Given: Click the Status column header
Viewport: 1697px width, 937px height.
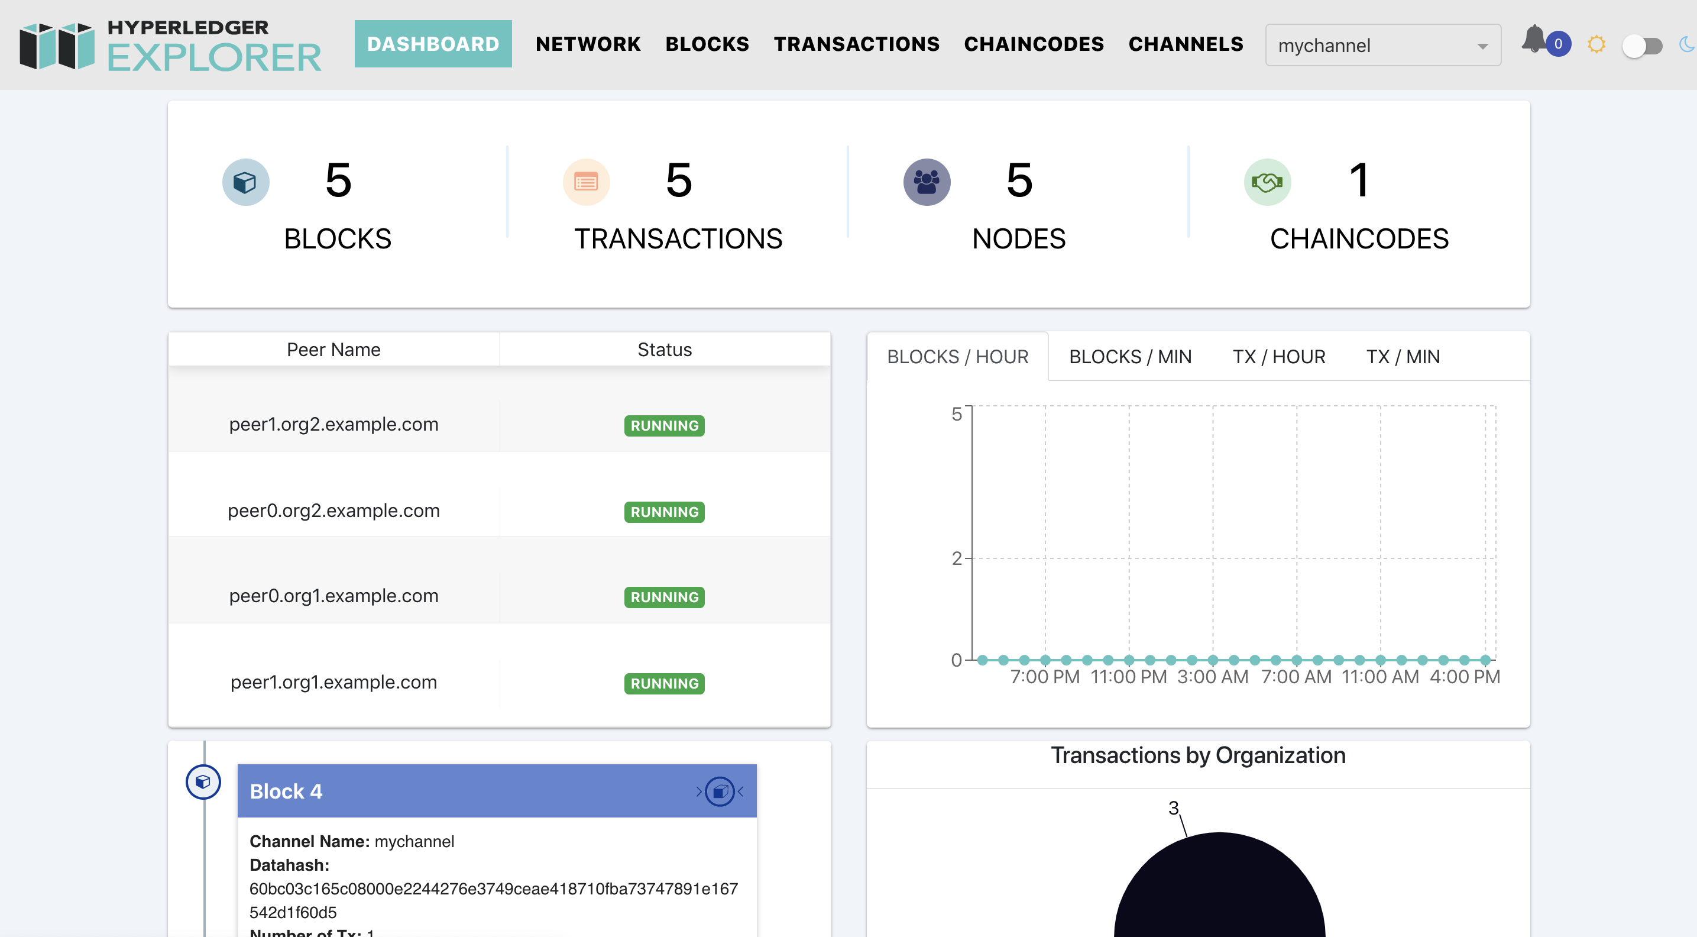Looking at the screenshot, I should [664, 349].
